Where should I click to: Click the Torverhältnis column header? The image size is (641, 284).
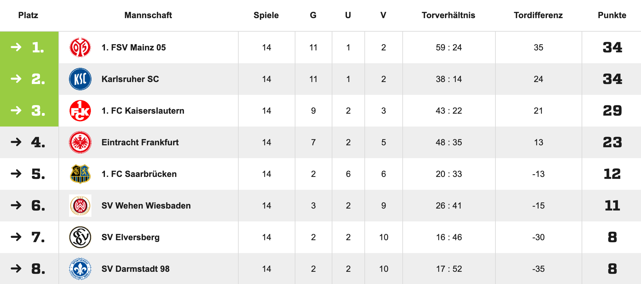pyautogui.click(x=448, y=15)
